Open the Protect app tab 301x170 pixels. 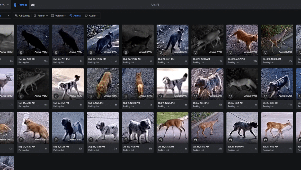pos(20,5)
